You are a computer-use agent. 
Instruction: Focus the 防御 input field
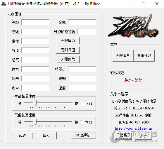click(82, 79)
